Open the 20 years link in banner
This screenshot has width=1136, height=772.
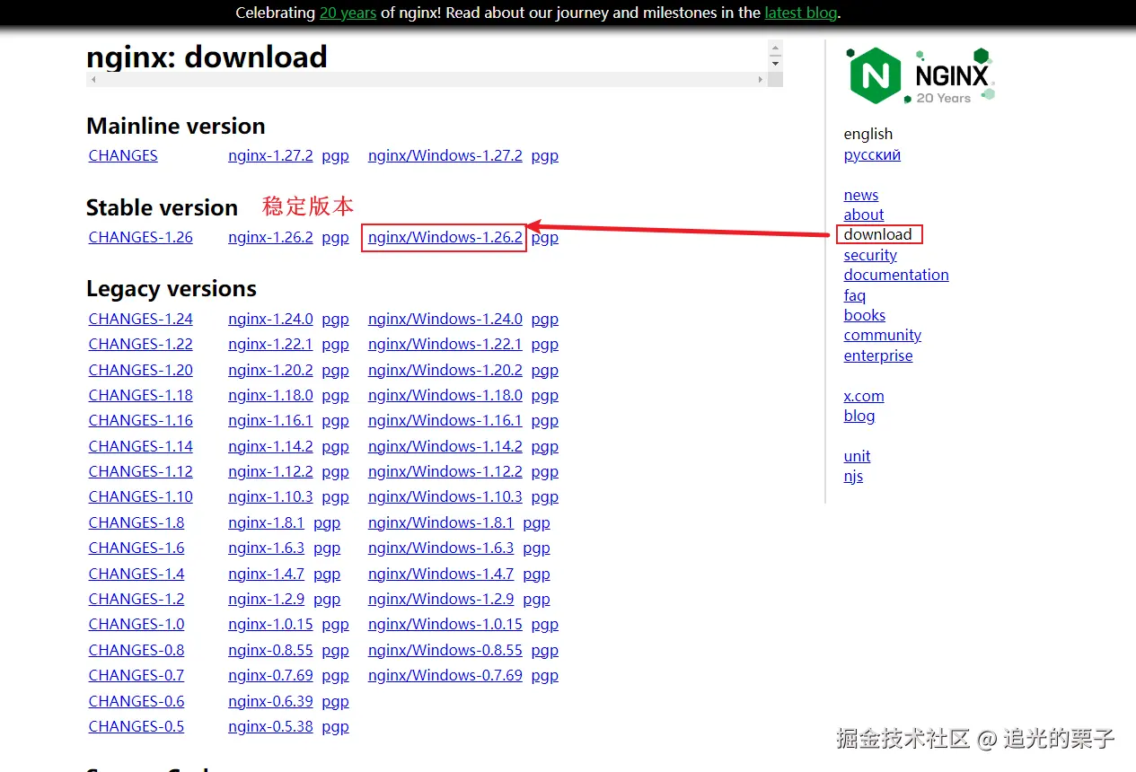click(348, 13)
